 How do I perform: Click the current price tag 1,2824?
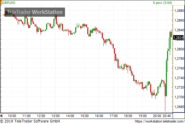179,38
